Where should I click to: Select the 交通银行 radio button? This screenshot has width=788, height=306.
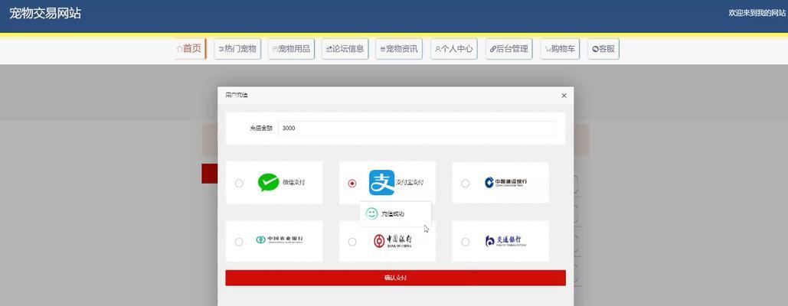(x=466, y=242)
